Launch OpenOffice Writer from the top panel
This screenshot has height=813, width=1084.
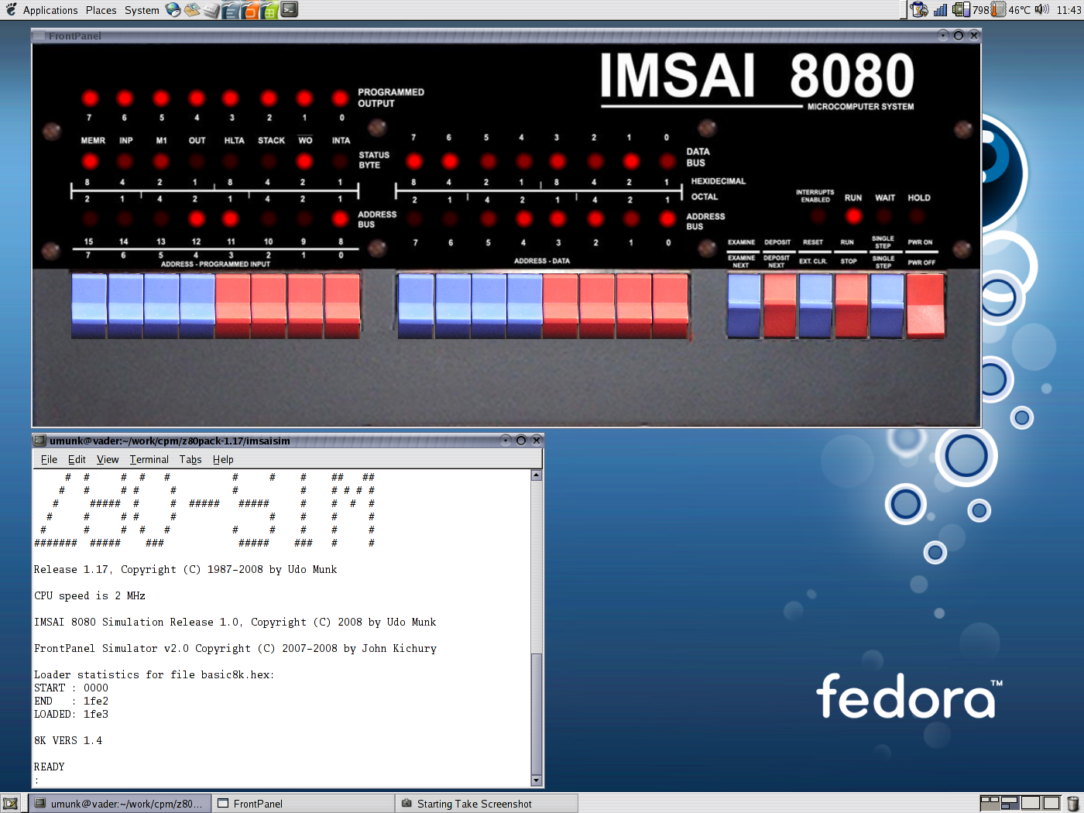pyautogui.click(x=229, y=10)
